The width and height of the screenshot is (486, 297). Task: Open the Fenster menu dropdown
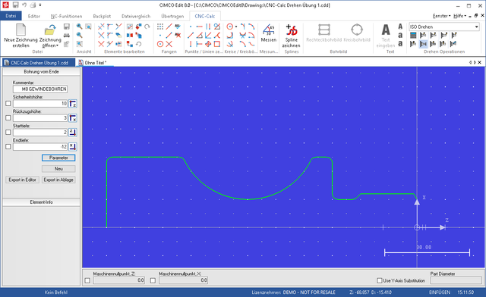click(x=442, y=16)
